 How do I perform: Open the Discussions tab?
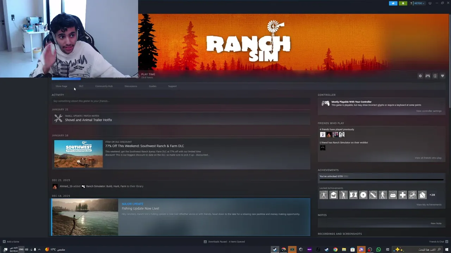point(131,86)
